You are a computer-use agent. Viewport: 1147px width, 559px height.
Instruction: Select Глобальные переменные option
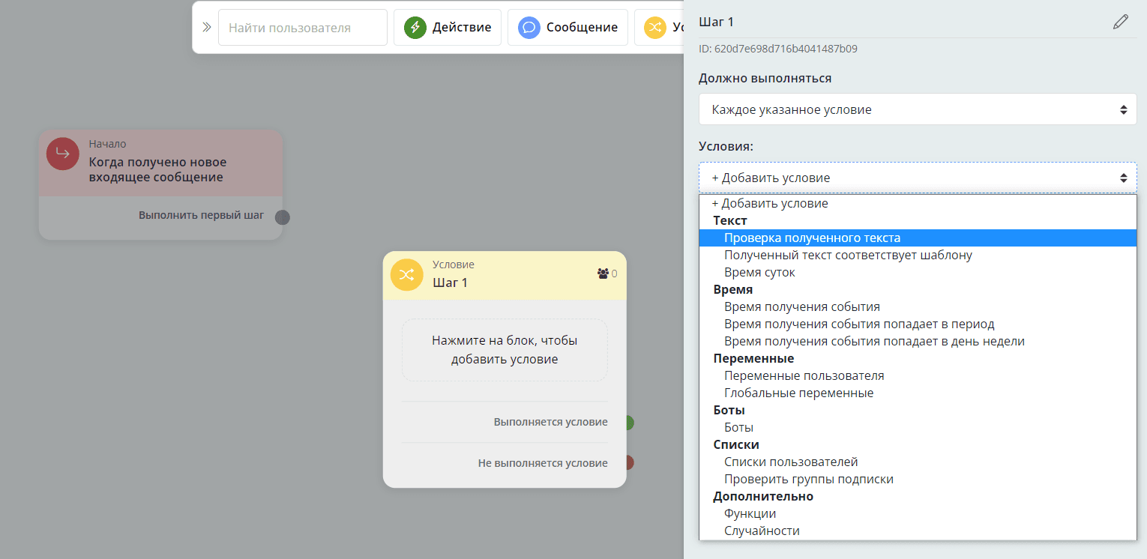(x=798, y=393)
